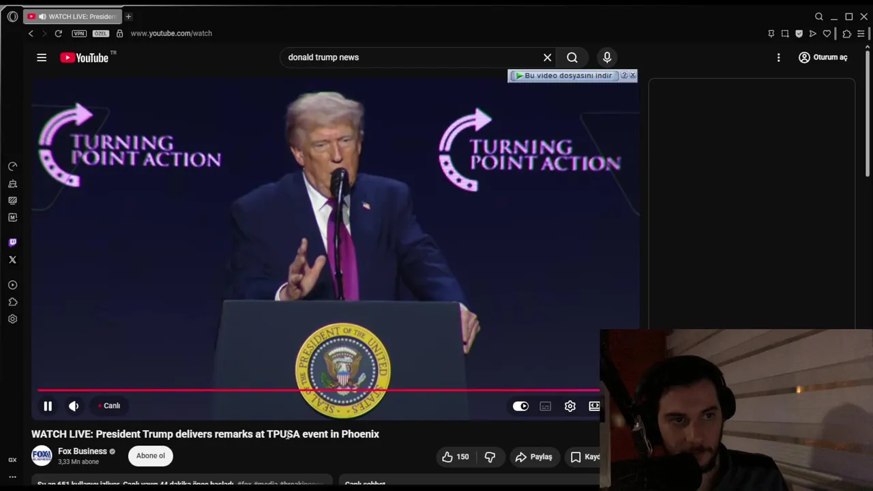Open player settings gear
Image resolution: width=873 pixels, height=491 pixels.
(570, 406)
